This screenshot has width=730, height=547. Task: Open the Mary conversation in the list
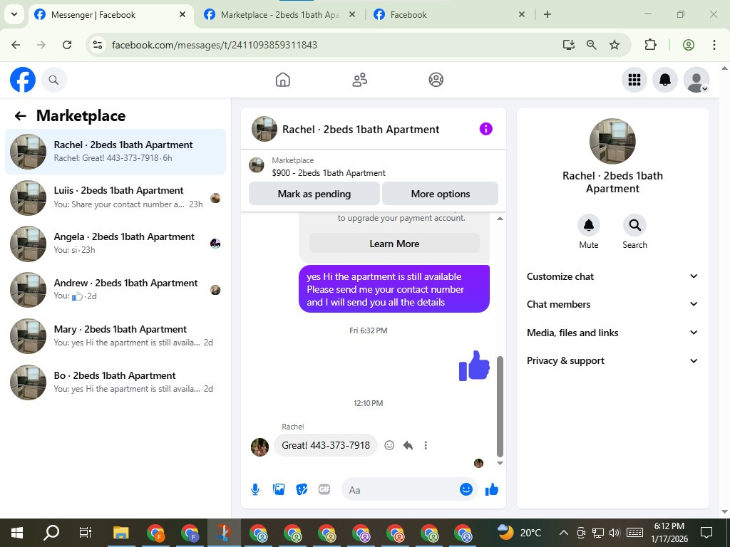point(115,336)
